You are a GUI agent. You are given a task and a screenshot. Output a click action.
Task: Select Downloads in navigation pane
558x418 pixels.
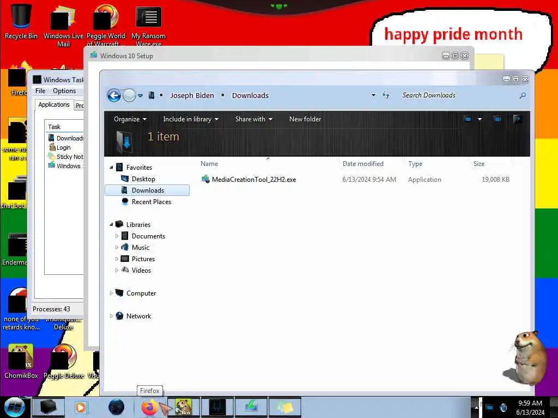click(147, 190)
